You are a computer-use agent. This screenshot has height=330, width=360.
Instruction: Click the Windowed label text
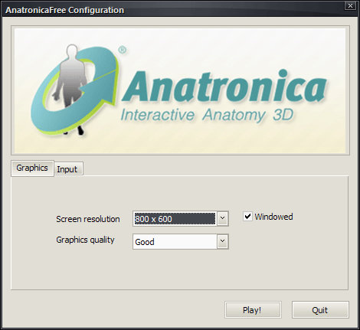(x=273, y=217)
